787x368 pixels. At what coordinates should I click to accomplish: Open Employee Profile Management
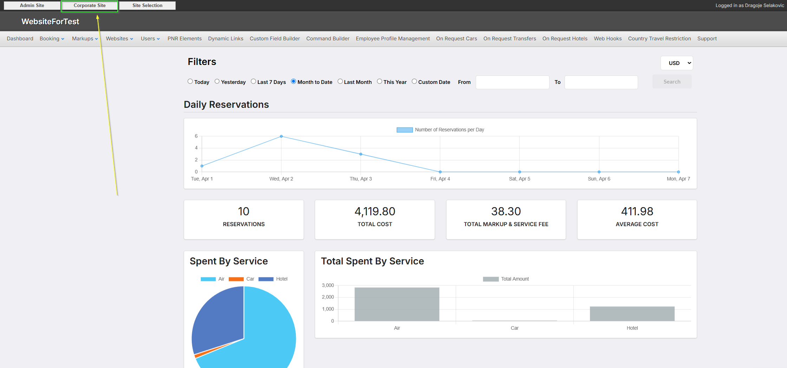tap(393, 39)
